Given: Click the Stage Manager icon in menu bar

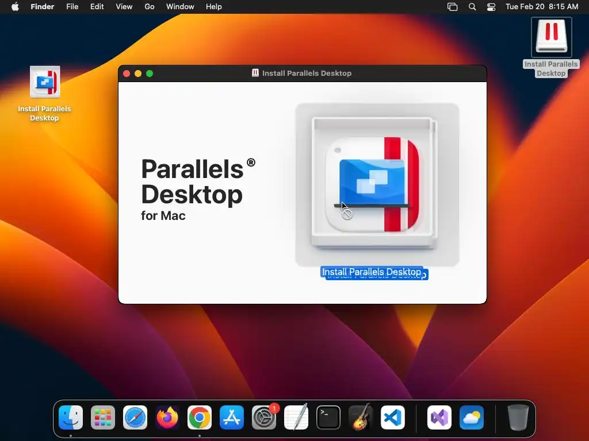Looking at the screenshot, I should (x=453, y=7).
